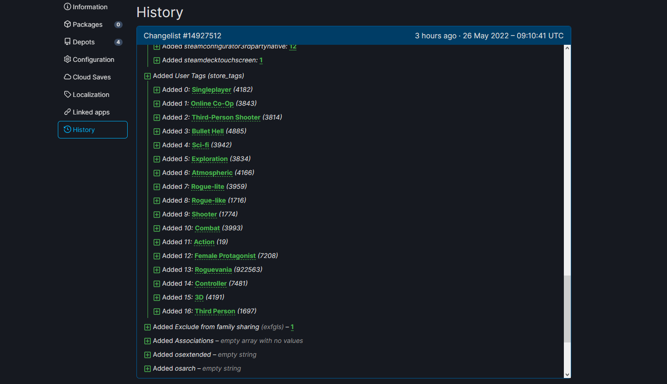This screenshot has width=667, height=384.
Task: Click the scrollbar down arrow
Action: [x=567, y=374]
